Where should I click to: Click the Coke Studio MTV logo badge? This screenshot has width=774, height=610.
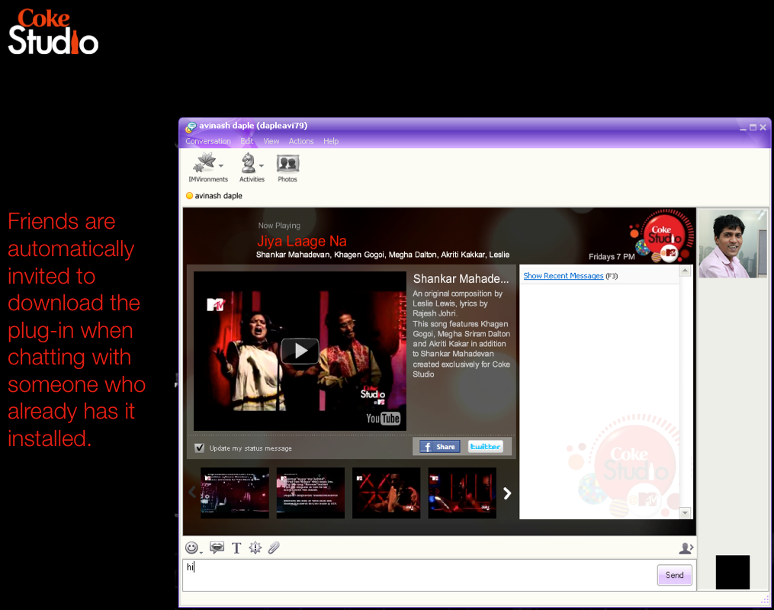[661, 236]
